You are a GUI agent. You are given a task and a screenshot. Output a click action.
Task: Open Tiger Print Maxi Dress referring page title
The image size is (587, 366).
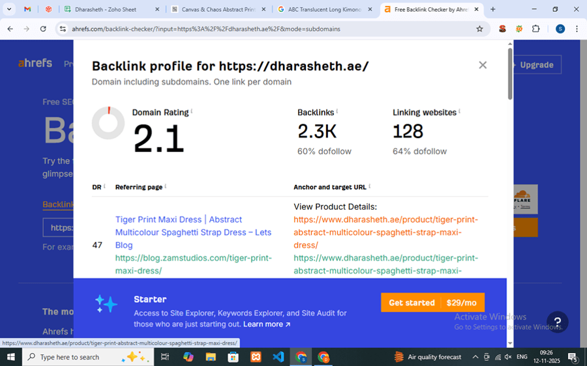pos(193,232)
